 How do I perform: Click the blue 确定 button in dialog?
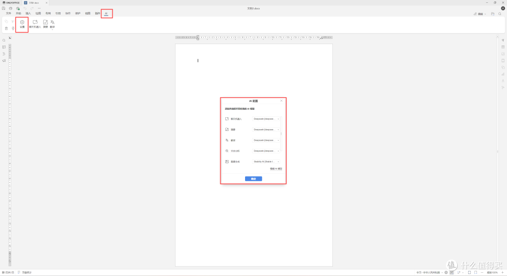tap(253, 179)
